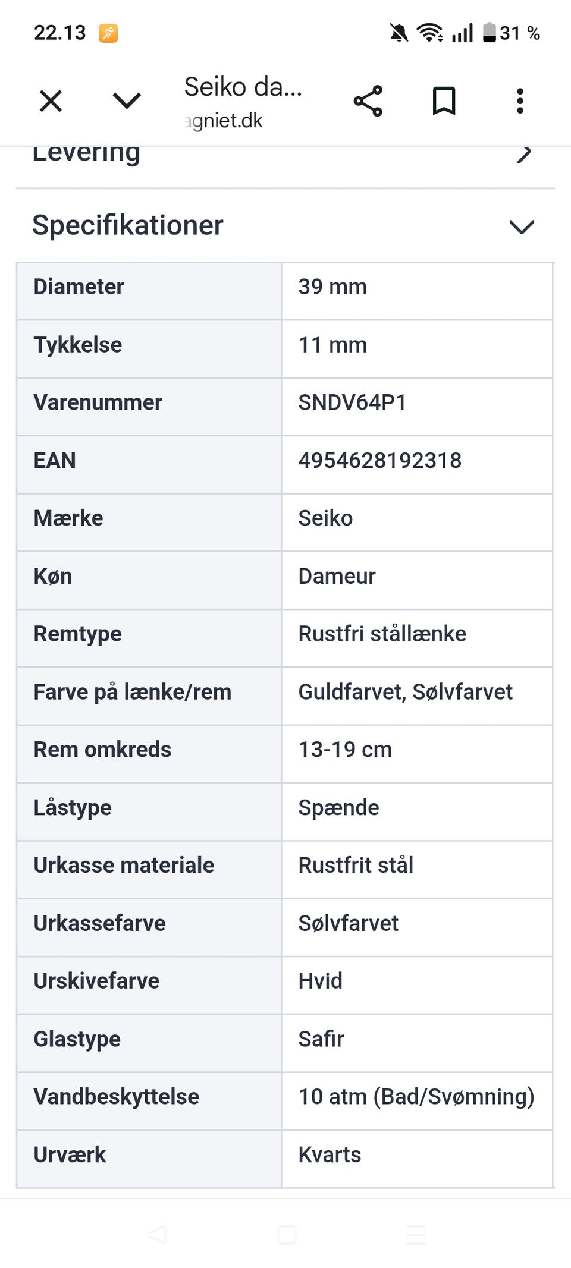The width and height of the screenshot is (571, 1268).
Task: Share the Seiko watch page
Action: click(x=368, y=100)
